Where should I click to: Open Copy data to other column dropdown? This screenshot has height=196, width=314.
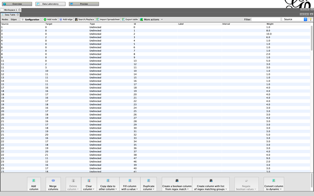(x=108, y=184)
